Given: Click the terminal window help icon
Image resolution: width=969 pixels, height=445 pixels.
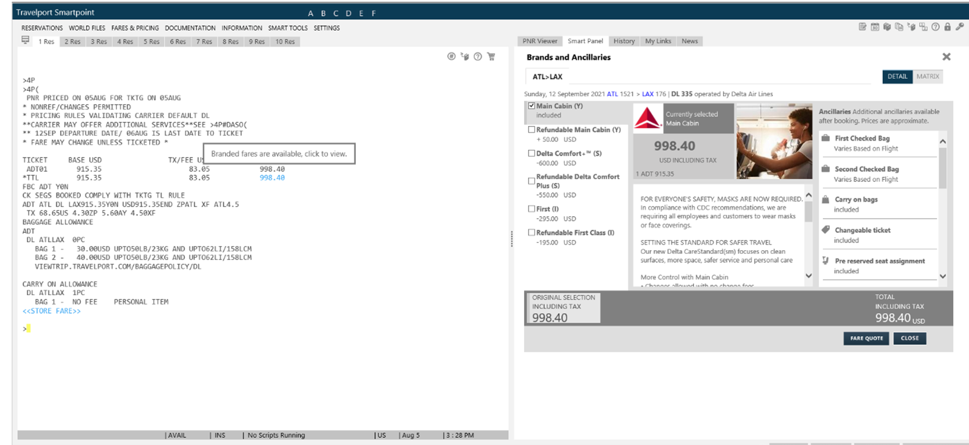Looking at the screenshot, I should [x=478, y=56].
